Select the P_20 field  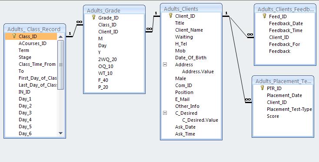(x=103, y=87)
